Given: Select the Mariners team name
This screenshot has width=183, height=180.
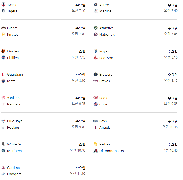Looking at the screenshot, I should pyautogui.click(x=14, y=151).
